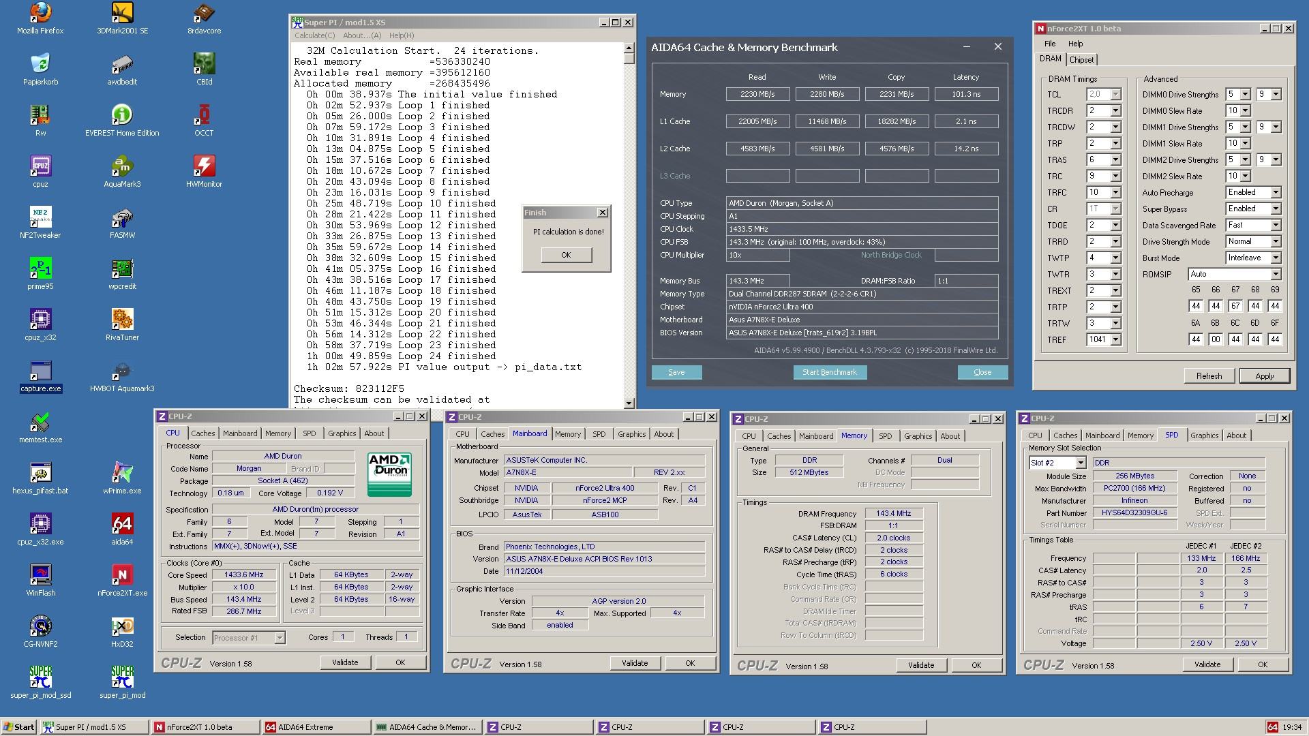Select the awdbedit desktop icon
This screenshot has height=736, width=1309.
click(122, 70)
